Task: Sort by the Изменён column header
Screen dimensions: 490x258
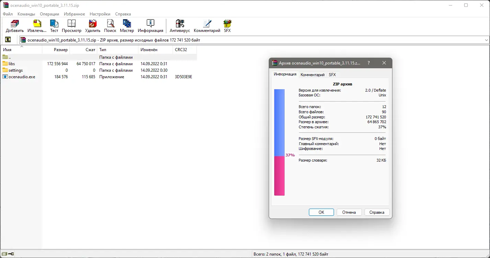Action: (155, 50)
